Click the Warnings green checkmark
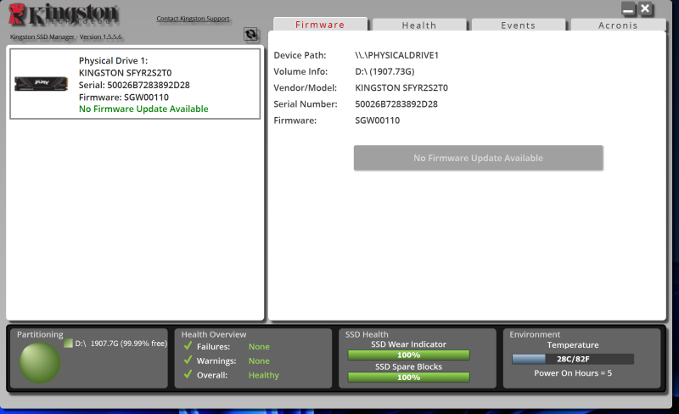Image resolution: width=679 pixels, height=414 pixels. click(x=188, y=361)
